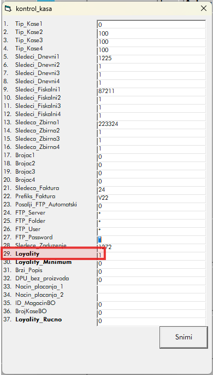Click the 'Brojac1' label
Image resolution: width=213 pixels, height=375 pixels.
coord(25,155)
